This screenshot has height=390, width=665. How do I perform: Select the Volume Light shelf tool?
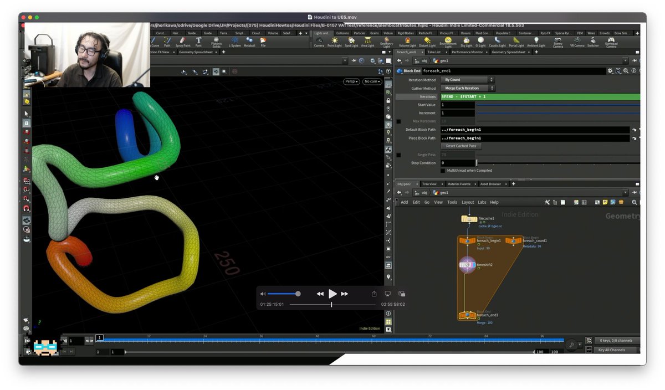click(407, 42)
